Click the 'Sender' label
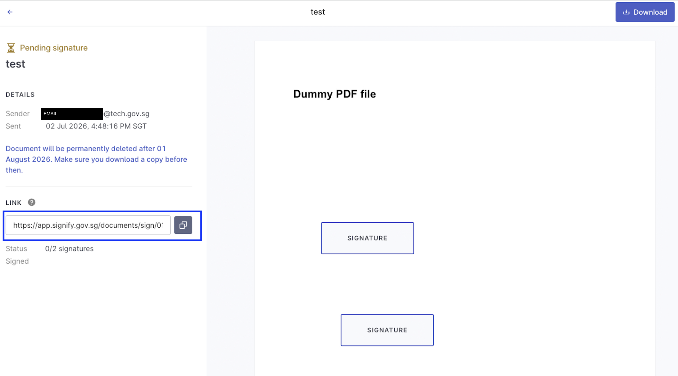The height and width of the screenshot is (376, 678). 18,114
